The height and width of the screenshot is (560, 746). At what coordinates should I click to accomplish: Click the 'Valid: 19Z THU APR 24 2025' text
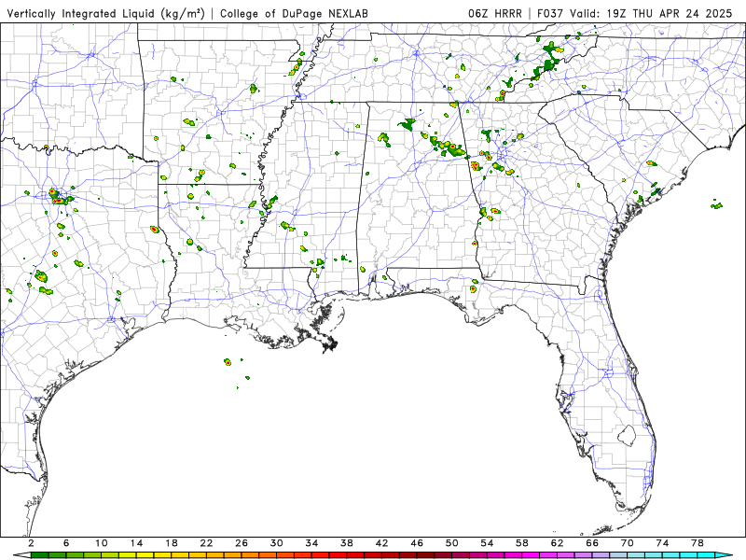coord(651,14)
